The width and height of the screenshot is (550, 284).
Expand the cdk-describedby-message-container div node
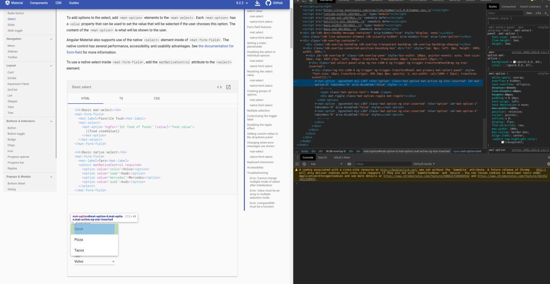301,33
